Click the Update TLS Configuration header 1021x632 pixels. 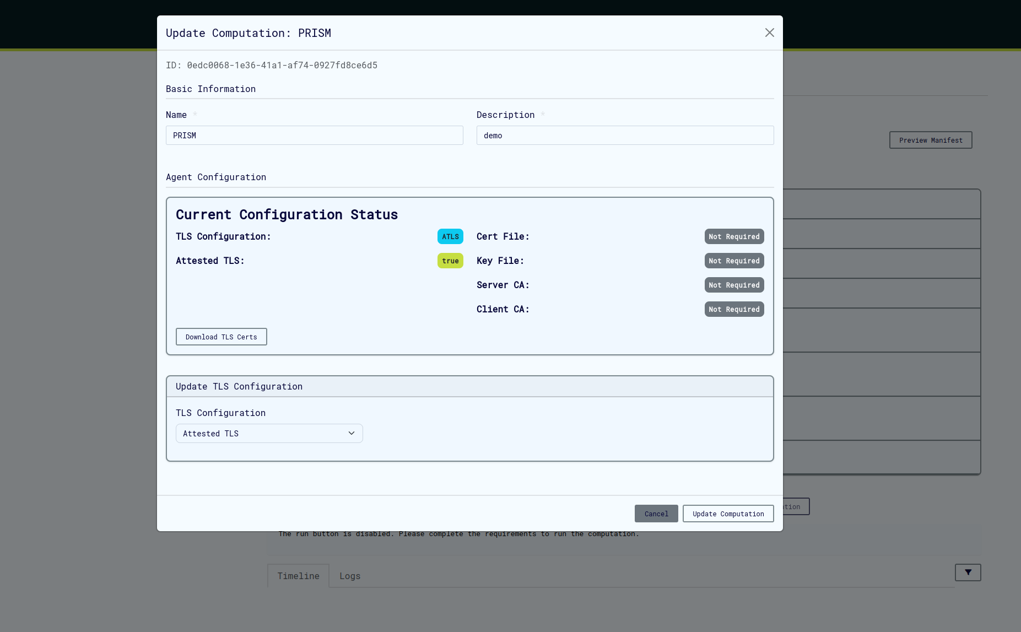470,386
